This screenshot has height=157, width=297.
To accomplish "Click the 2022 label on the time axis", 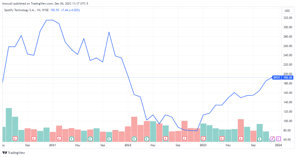I will (128, 145).
